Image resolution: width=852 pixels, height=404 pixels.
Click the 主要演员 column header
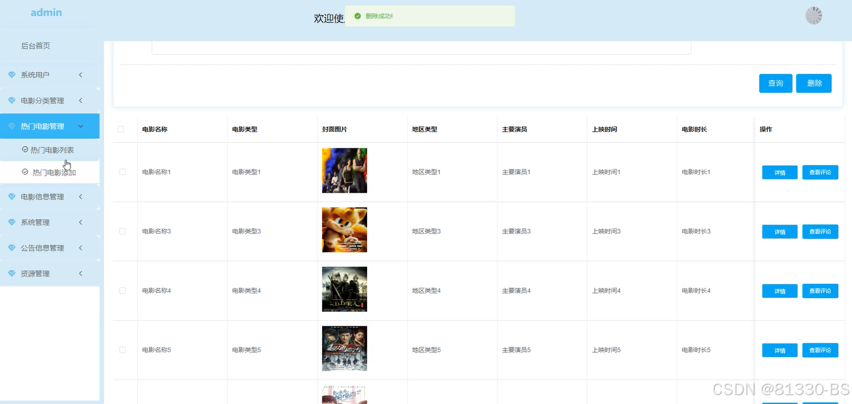pyautogui.click(x=514, y=129)
